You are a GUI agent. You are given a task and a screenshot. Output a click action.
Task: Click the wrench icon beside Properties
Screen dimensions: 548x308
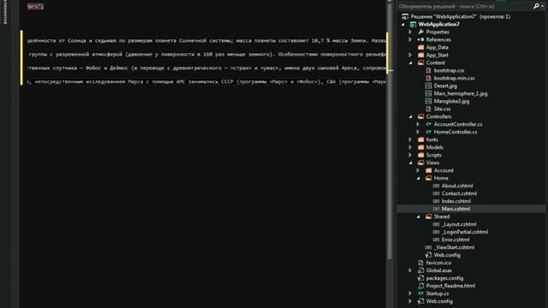(x=420, y=33)
